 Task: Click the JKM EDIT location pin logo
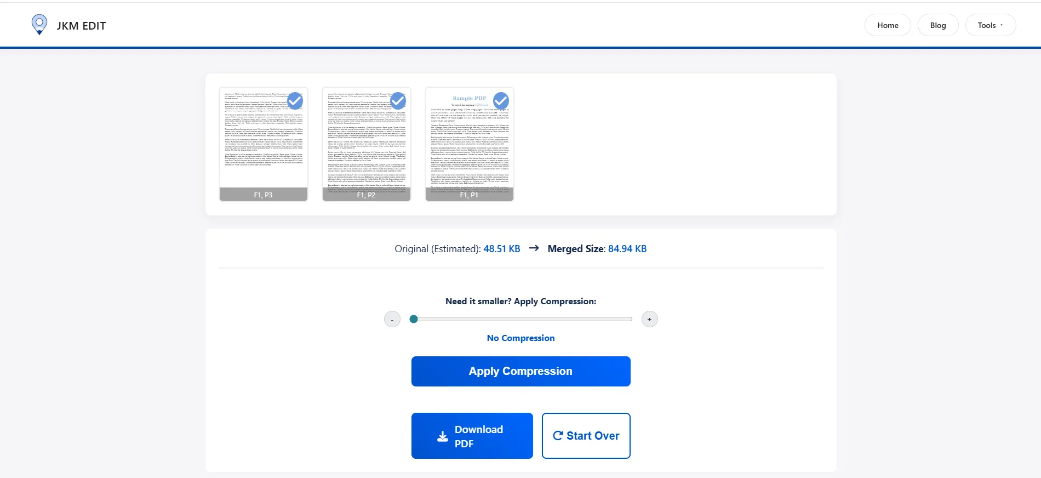[x=39, y=25]
